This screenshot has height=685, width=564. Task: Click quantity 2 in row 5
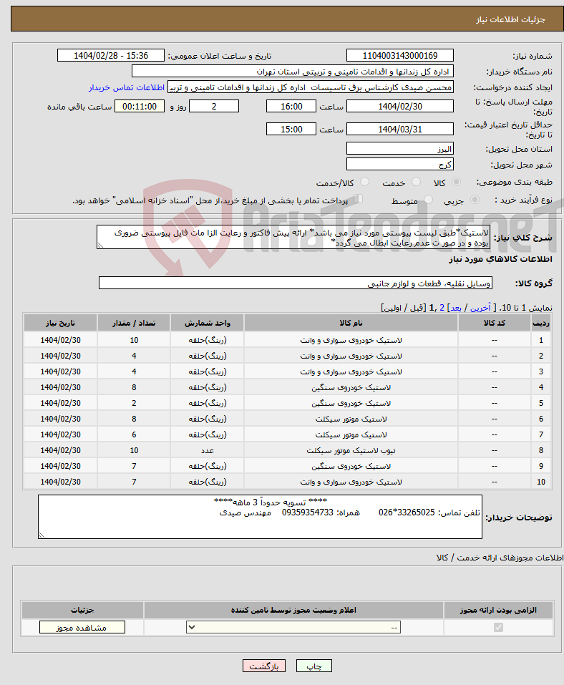click(x=134, y=403)
